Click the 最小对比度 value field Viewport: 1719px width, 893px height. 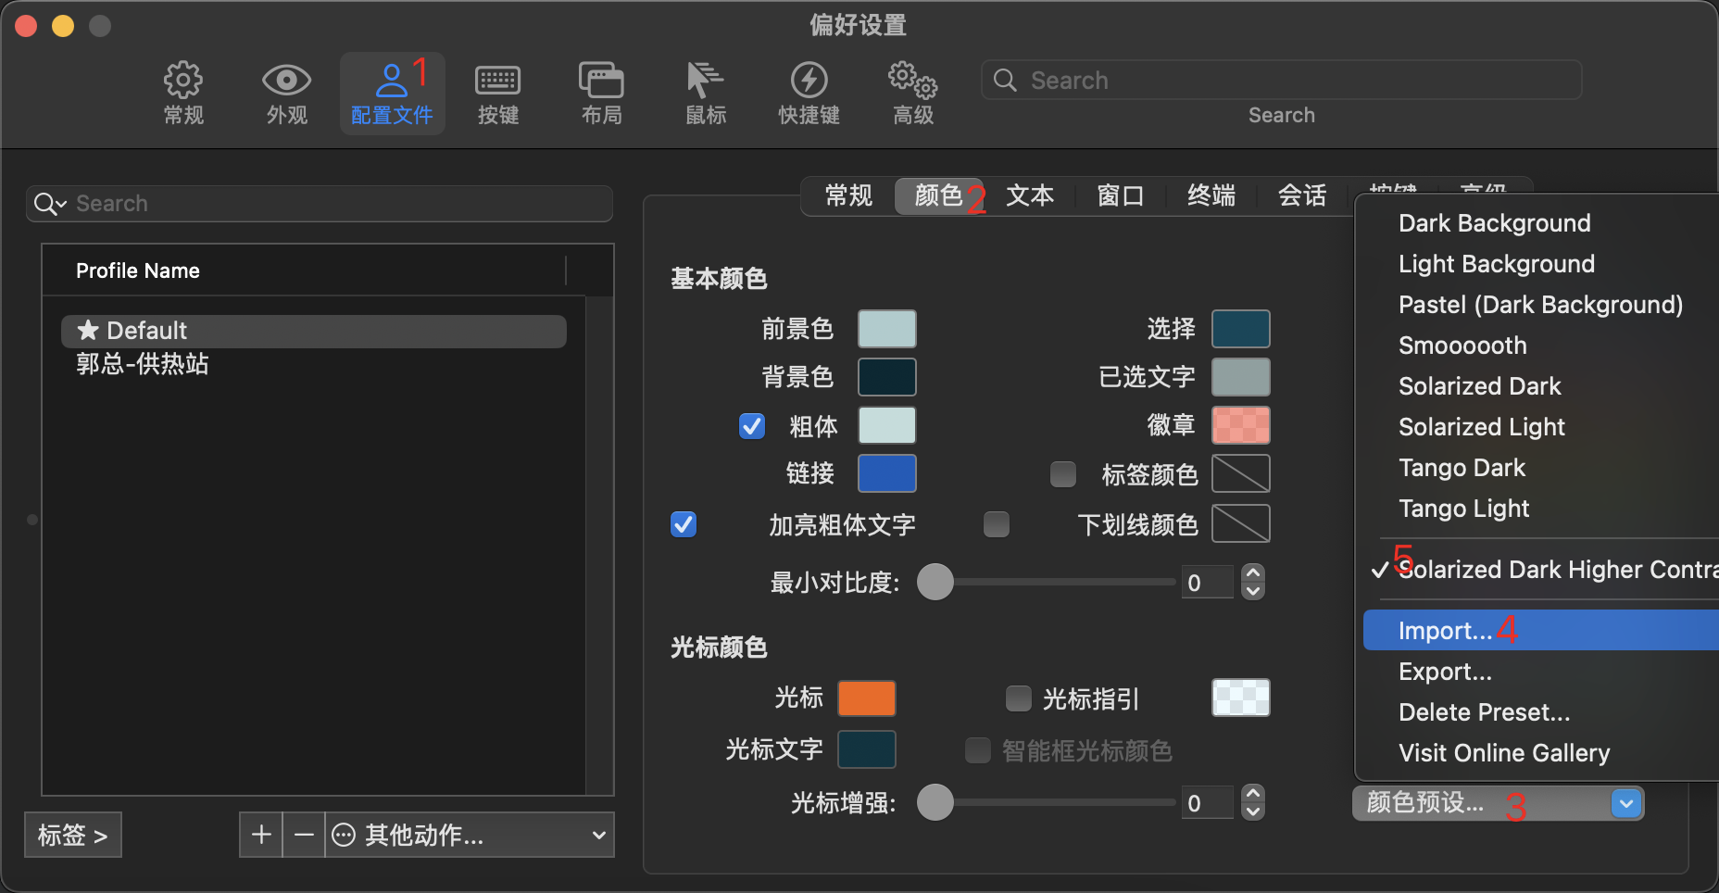point(1207,583)
